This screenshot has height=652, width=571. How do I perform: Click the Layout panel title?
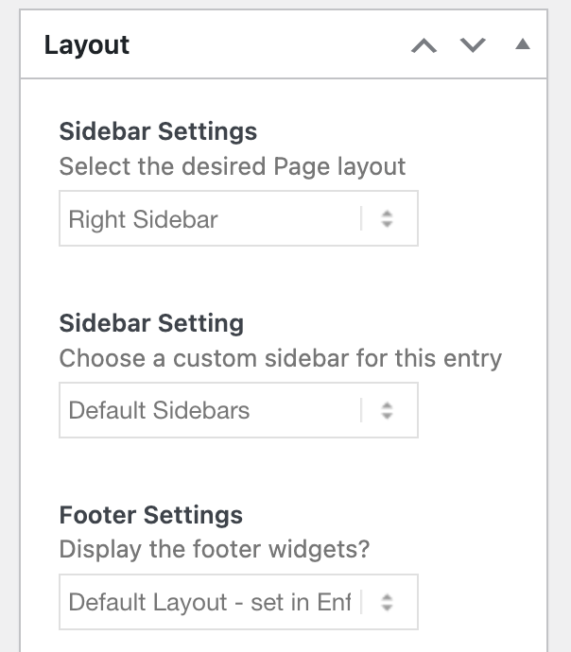[87, 45]
